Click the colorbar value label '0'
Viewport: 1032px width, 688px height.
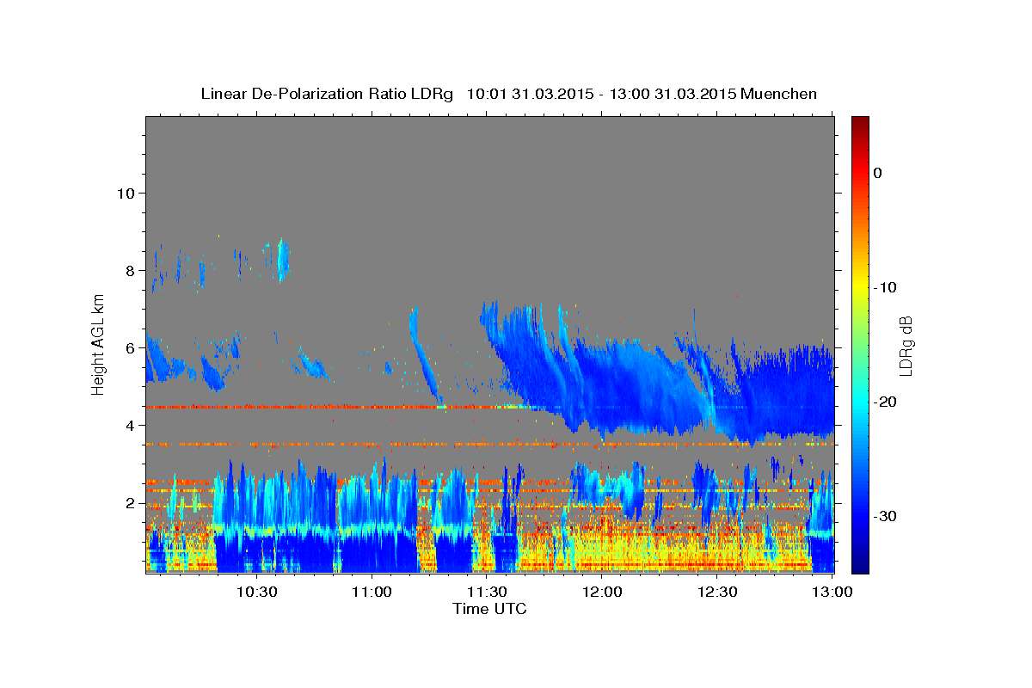click(877, 173)
